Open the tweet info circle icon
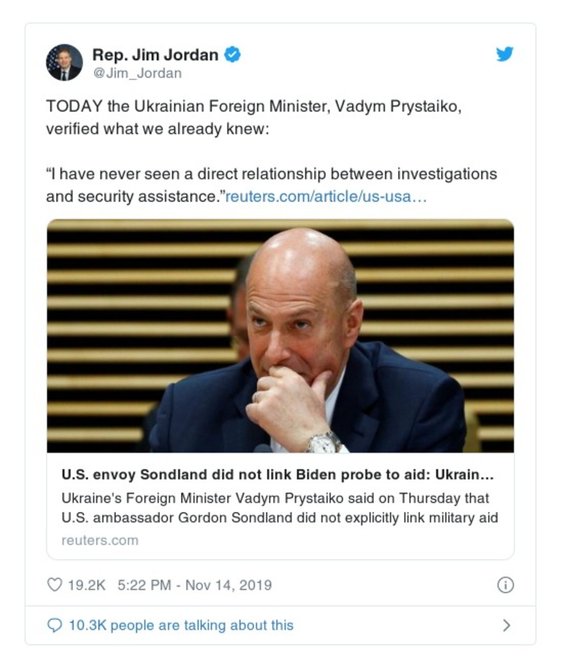This screenshot has width=561, height=672. 505,585
